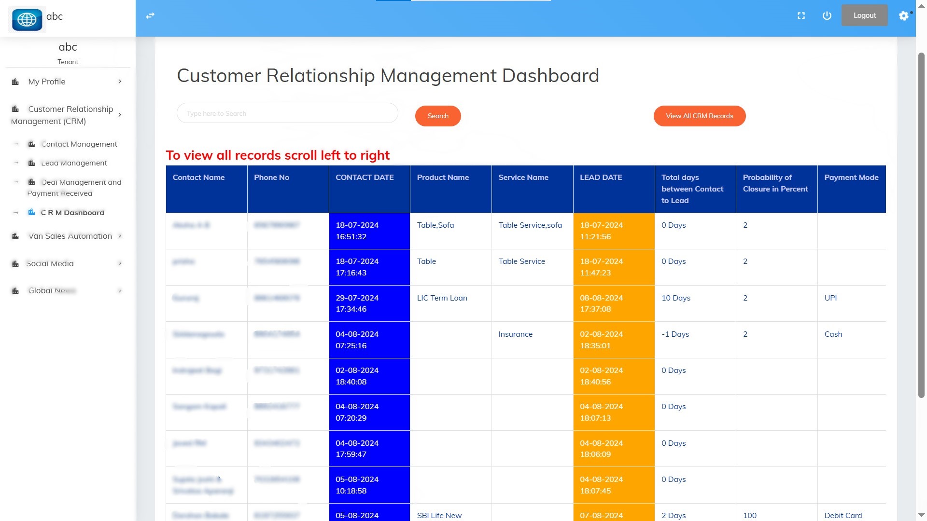Expand the Global News chevron
This screenshot has width=927, height=521.
point(120,290)
